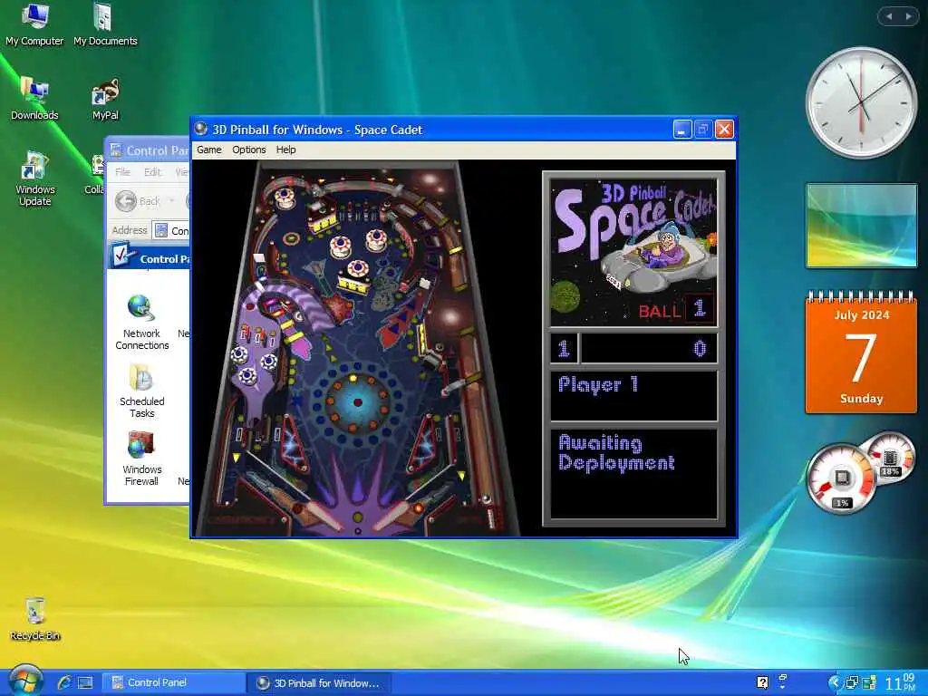Image resolution: width=928 pixels, height=696 pixels.
Task: Launch Internet Explorer from quick launch
Action: tap(64, 682)
